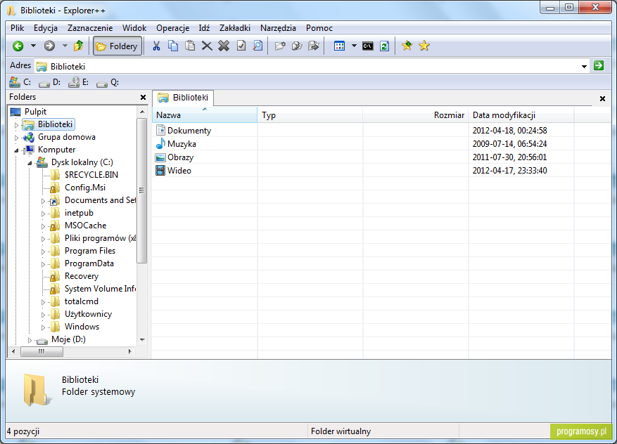
Task: Click the New Folder toolbar icon
Action: click(x=280, y=46)
